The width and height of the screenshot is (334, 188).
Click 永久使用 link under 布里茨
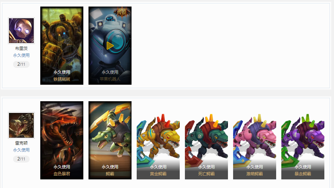pos(21,55)
